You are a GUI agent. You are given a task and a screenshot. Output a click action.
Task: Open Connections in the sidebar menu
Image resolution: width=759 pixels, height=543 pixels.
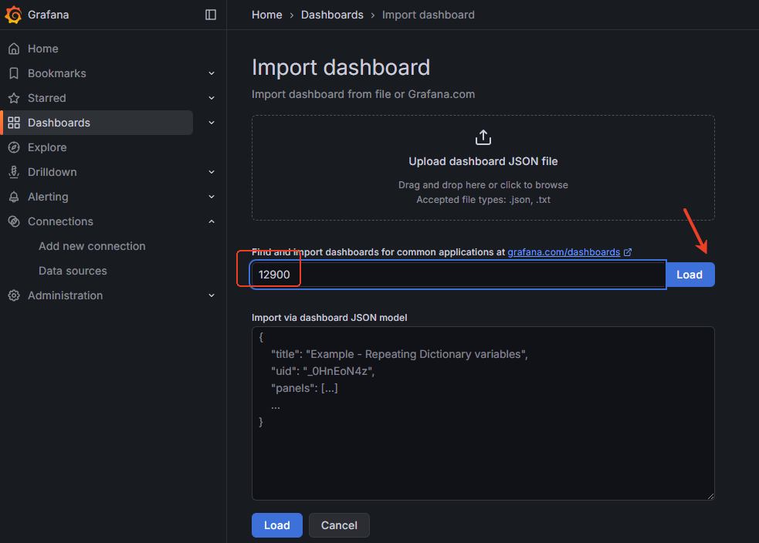60,221
